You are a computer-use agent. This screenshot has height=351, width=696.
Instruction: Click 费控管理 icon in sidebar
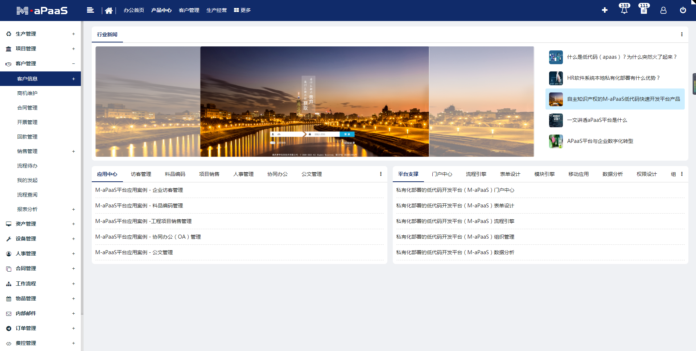(x=9, y=343)
